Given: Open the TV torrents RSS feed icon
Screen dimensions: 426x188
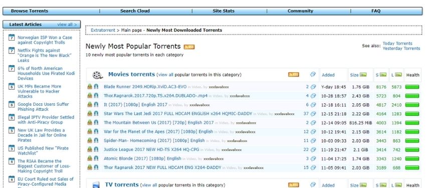Looking at the screenshot, I should click(x=293, y=185).
